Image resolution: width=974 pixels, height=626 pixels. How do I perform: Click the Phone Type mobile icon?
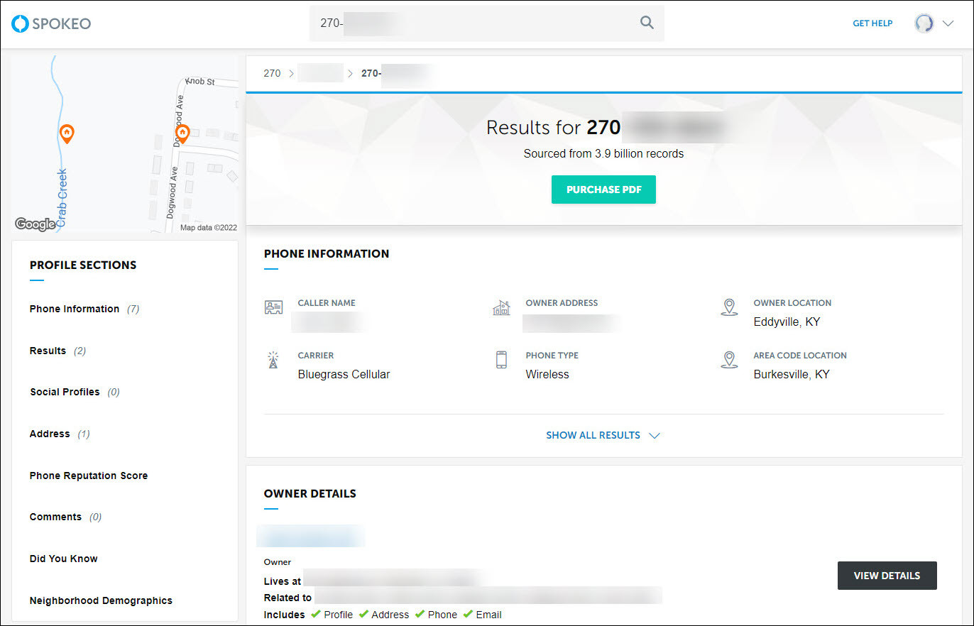pyautogui.click(x=501, y=360)
